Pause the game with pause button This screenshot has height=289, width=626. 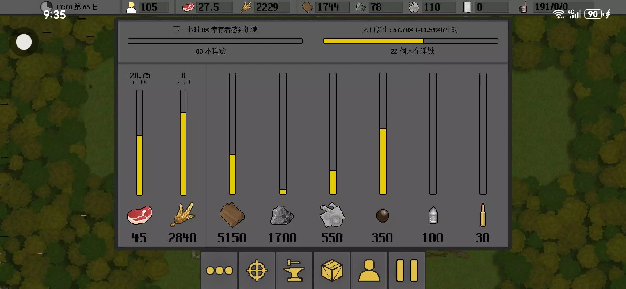(x=407, y=271)
